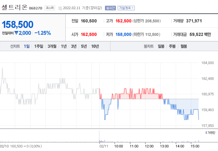The height and width of the screenshot is (151, 218).
Task: Click the 02/11 date axis label
Action: point(104,146)
